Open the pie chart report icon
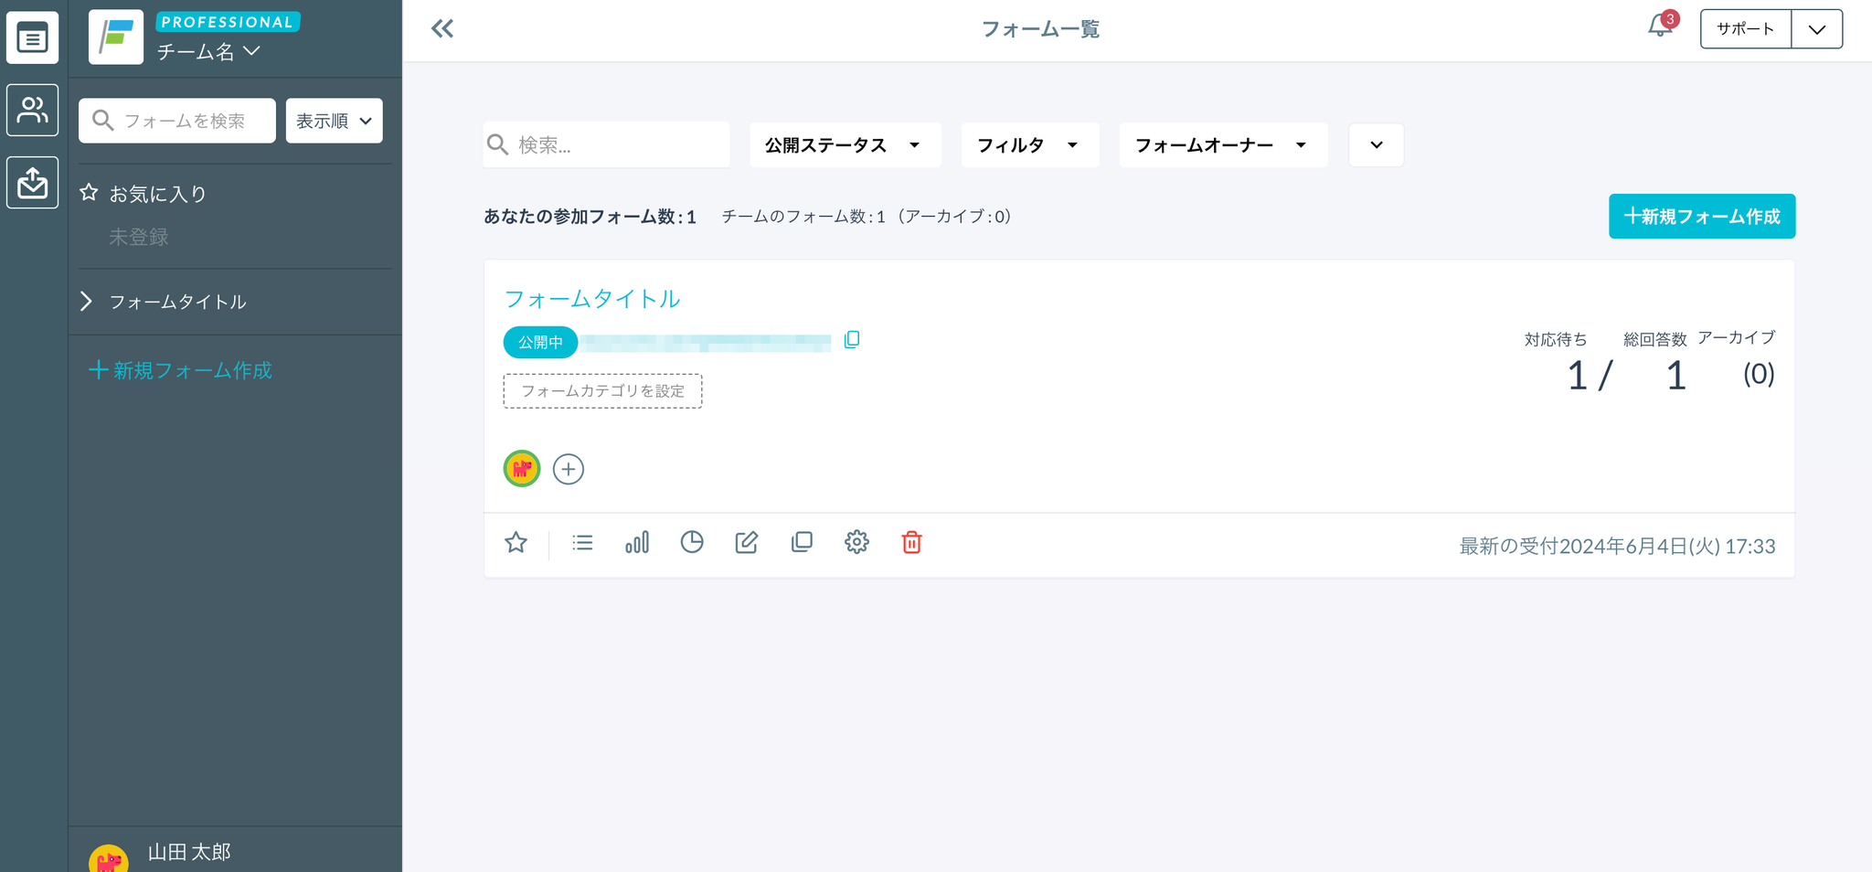Viewport: 1872px width, 872px height. 692,543
